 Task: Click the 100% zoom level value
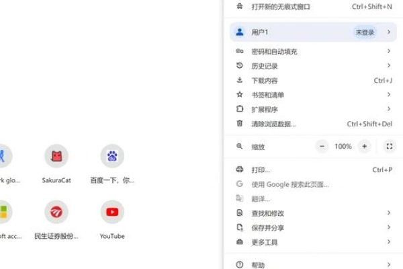coord(343,147)
